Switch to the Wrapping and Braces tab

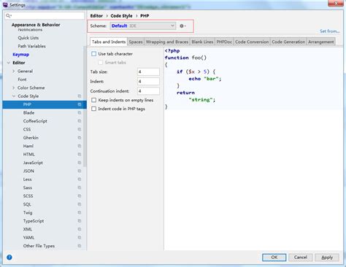pos(167,42)
